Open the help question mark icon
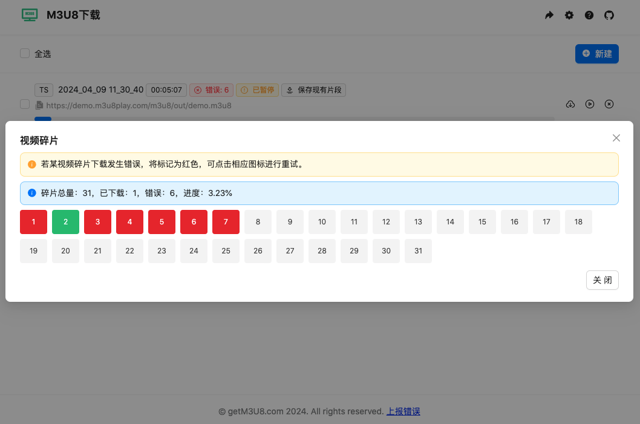The image size is (640, 424). pyautogui.click(x=589, y=15)
